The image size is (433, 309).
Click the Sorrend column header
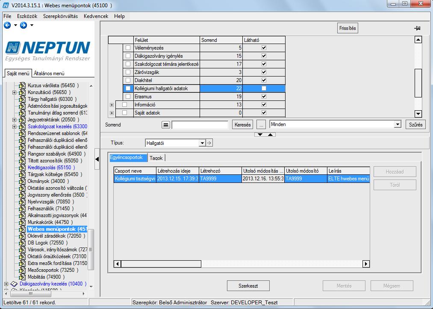221,40
